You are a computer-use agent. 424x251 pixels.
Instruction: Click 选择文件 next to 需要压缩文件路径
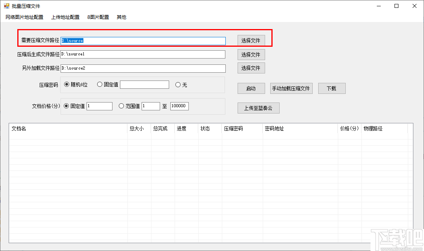tap(251, 40)
